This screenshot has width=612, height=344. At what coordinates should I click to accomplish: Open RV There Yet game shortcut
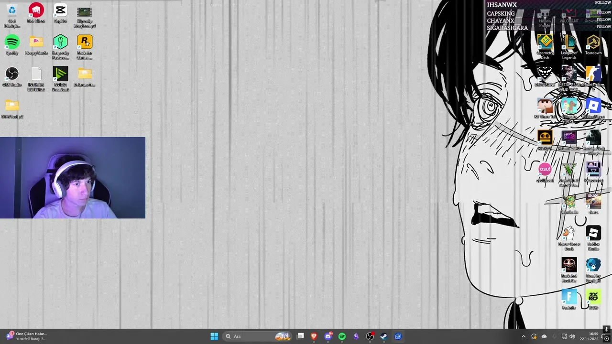click(545, 109)
